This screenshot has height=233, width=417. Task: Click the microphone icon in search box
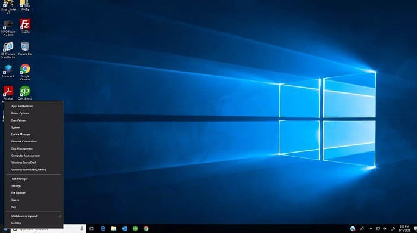[x=82, y=228]
